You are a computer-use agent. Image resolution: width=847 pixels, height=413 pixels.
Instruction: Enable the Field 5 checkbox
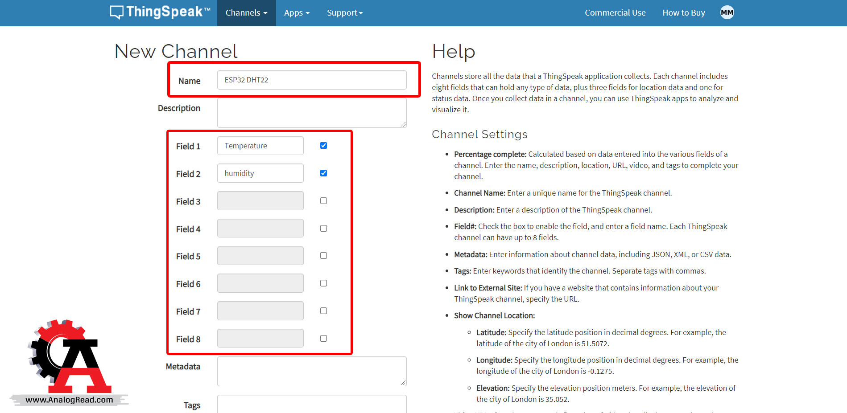click(323, 256)
